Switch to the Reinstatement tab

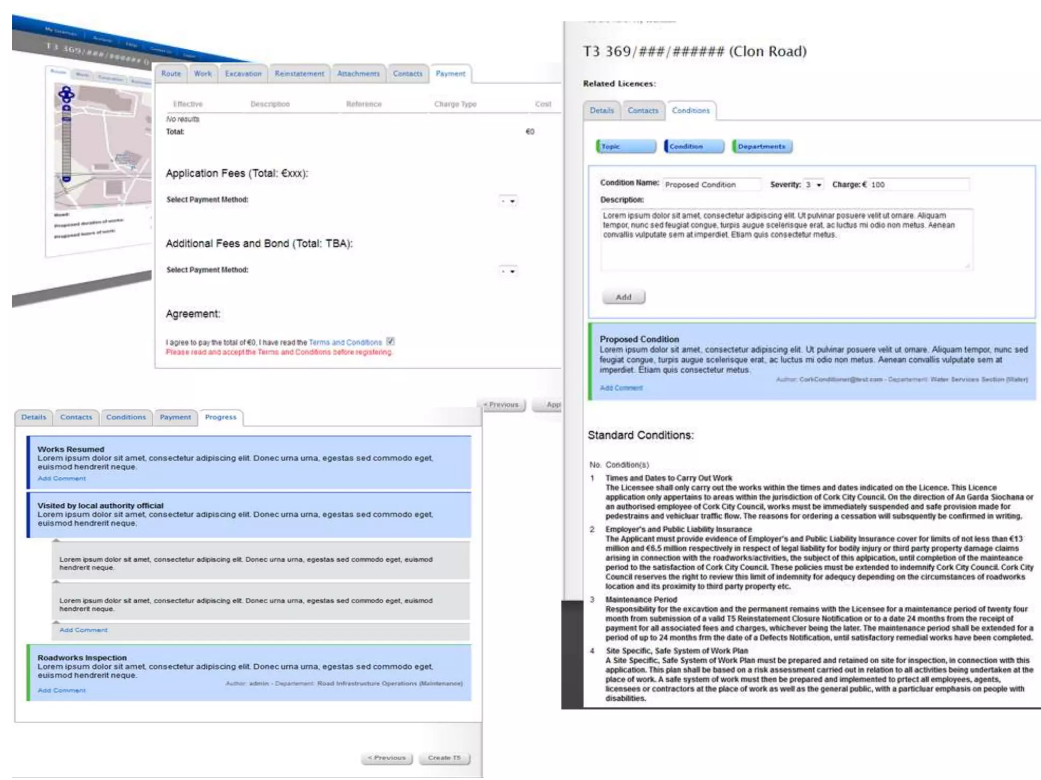(299, 74)
